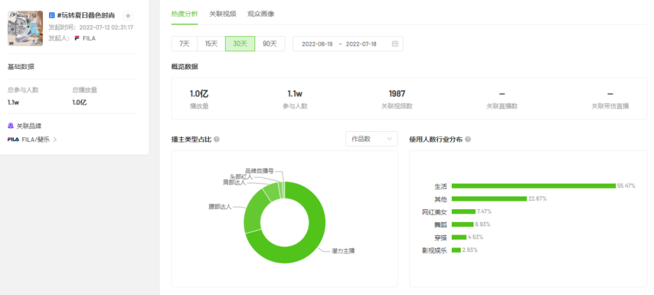Image resolution: width=654 pixels, height=295 pixels.
Task: Open the FILA/斐乐 brand link
Action: [36, 140]
